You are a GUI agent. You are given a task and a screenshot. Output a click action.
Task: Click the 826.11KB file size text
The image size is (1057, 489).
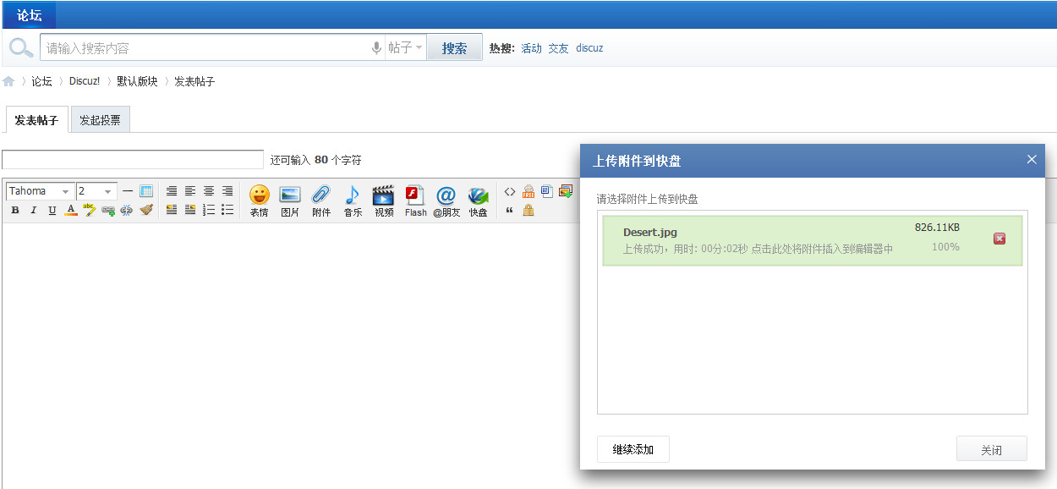pos(937,228)
